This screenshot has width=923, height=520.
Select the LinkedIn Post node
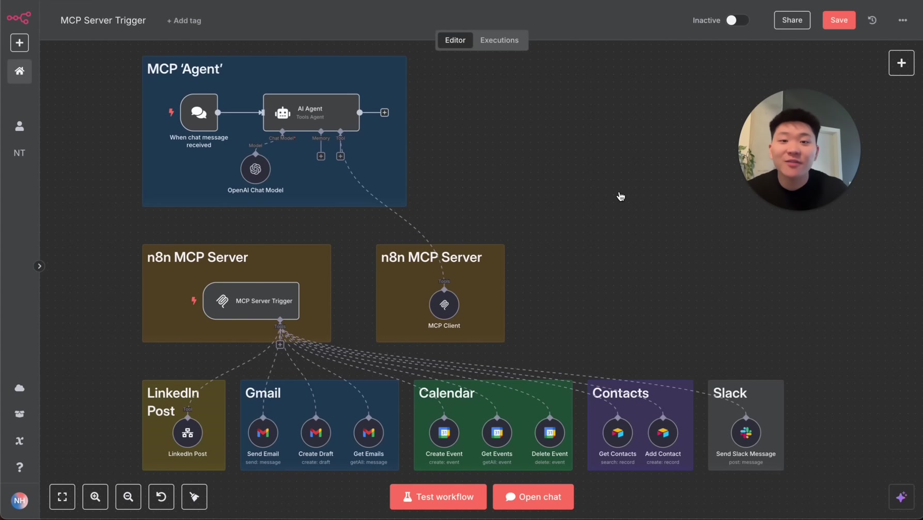[187, 433]
